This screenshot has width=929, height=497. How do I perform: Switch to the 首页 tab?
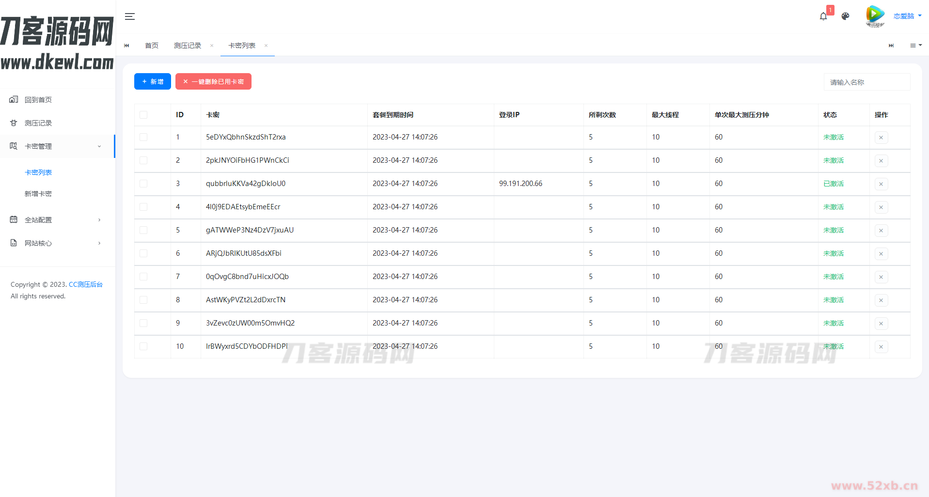tap(152, 46)
